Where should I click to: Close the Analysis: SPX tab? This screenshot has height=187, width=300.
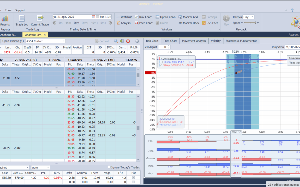point(45,35)
